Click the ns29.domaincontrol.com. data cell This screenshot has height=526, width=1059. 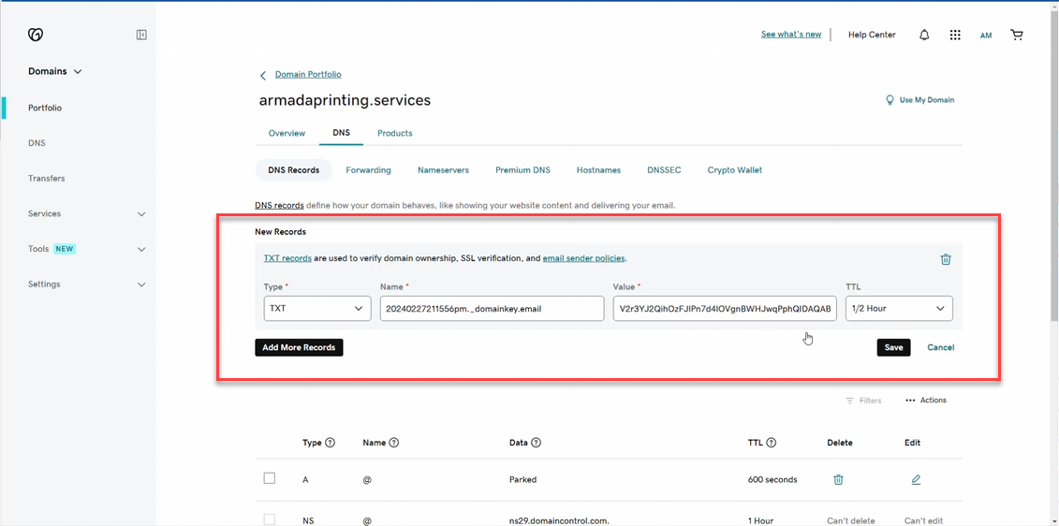[x=559, y=521]
